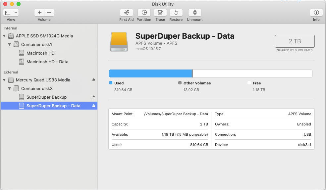Click the gray Other Volumes swatch

[x=180, y=83]
